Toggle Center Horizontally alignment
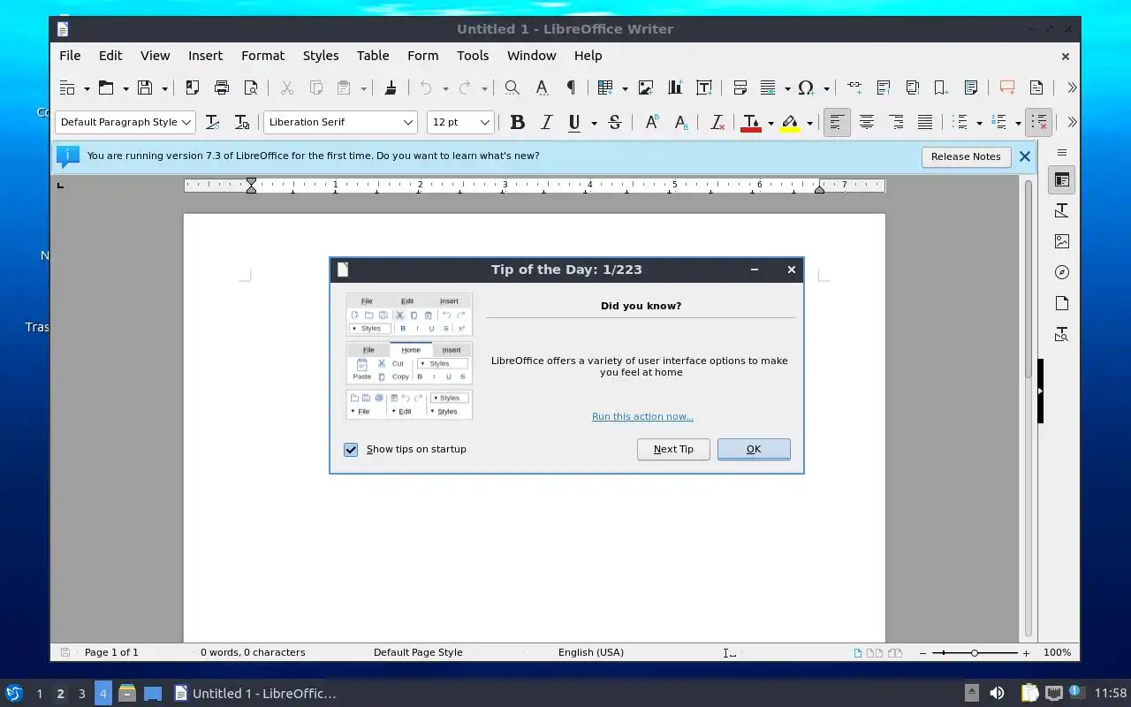 867,122
